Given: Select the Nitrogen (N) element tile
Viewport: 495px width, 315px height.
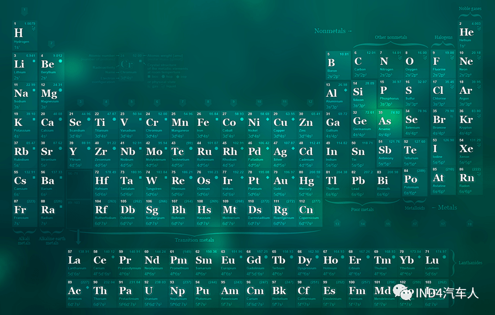Looking at the screenshot, I should click(390, 64).
